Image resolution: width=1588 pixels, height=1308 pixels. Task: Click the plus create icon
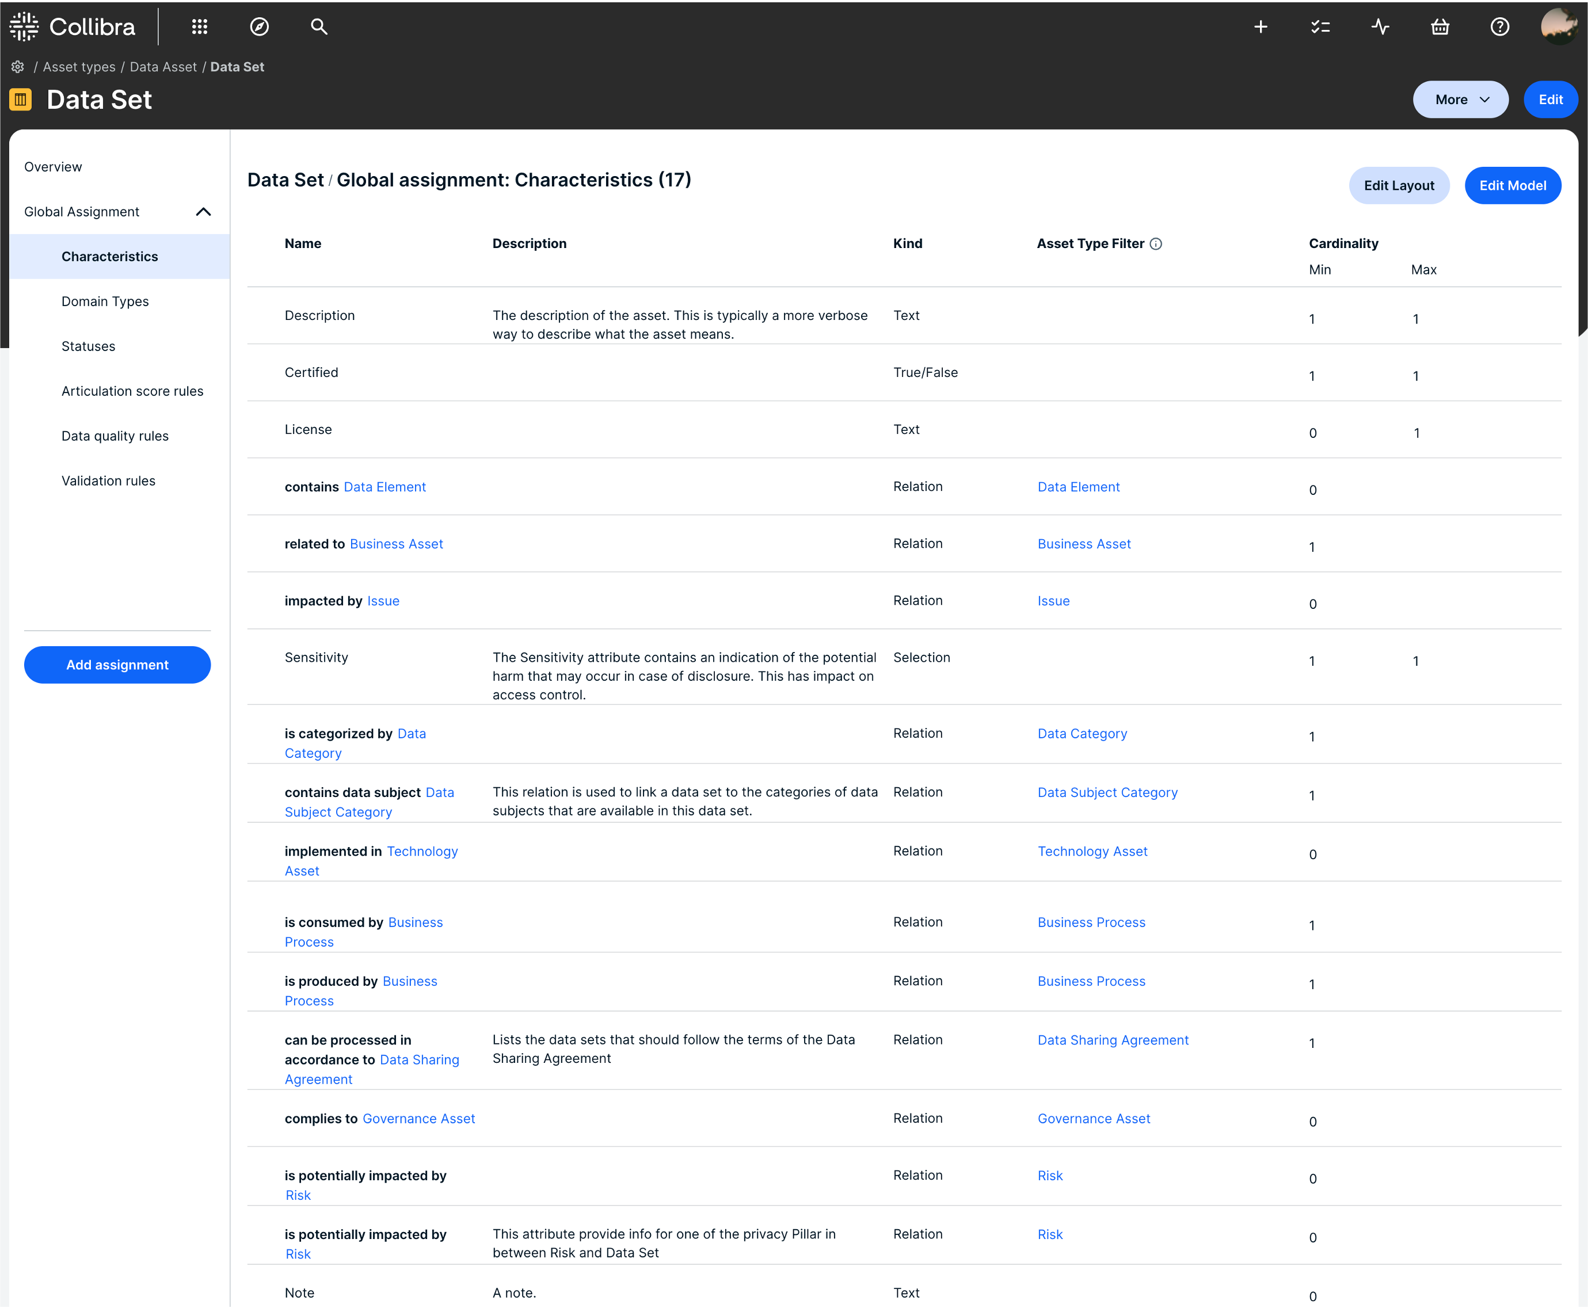[x=1260, y=27]
